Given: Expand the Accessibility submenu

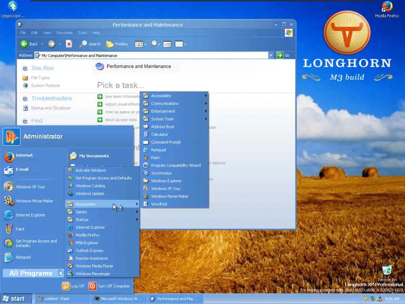Looking at the screenshot, I should (174, 96).
